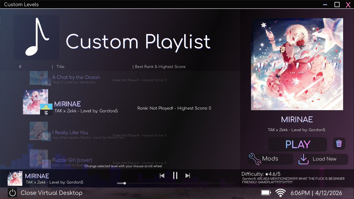354x199 pixels.
Task: Click the MIRINAE title under album art
Action: coord(297,119)
